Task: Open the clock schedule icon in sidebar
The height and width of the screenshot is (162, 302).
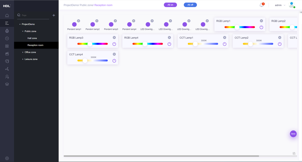Action: (7, 38)
